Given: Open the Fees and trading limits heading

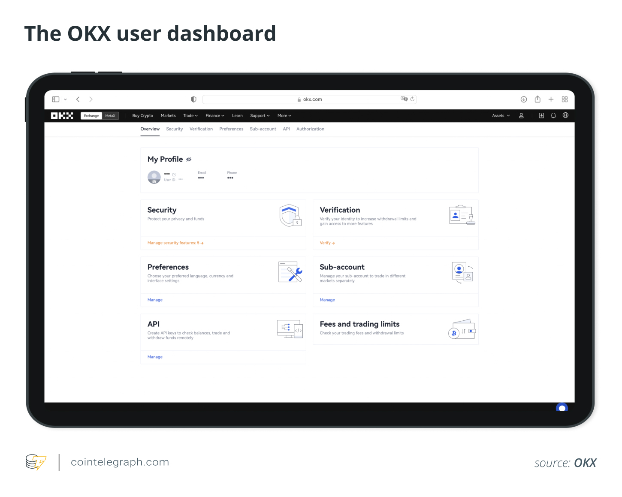Looking at the screenshot, I should [x=359, y=324].
